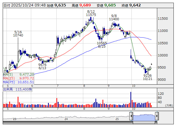Select the MA(25) legend entry
Image resolution: width=177 pixels, height=127 pixels.
pyautogui.click(x=18, y=78)
